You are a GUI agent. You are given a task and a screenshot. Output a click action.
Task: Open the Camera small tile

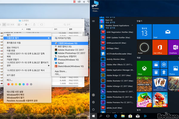point(164,72)
